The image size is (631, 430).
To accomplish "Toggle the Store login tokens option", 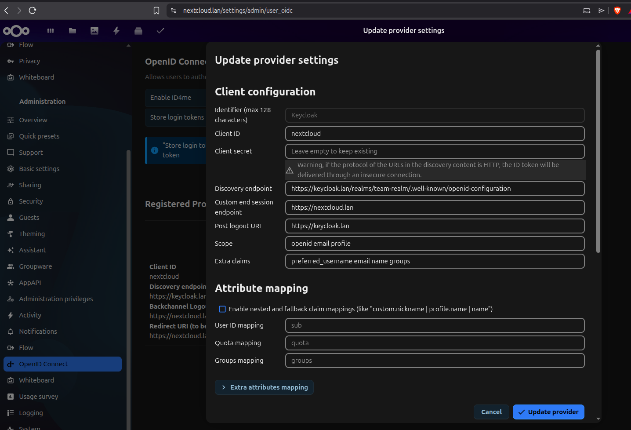I will coord(177,117).
